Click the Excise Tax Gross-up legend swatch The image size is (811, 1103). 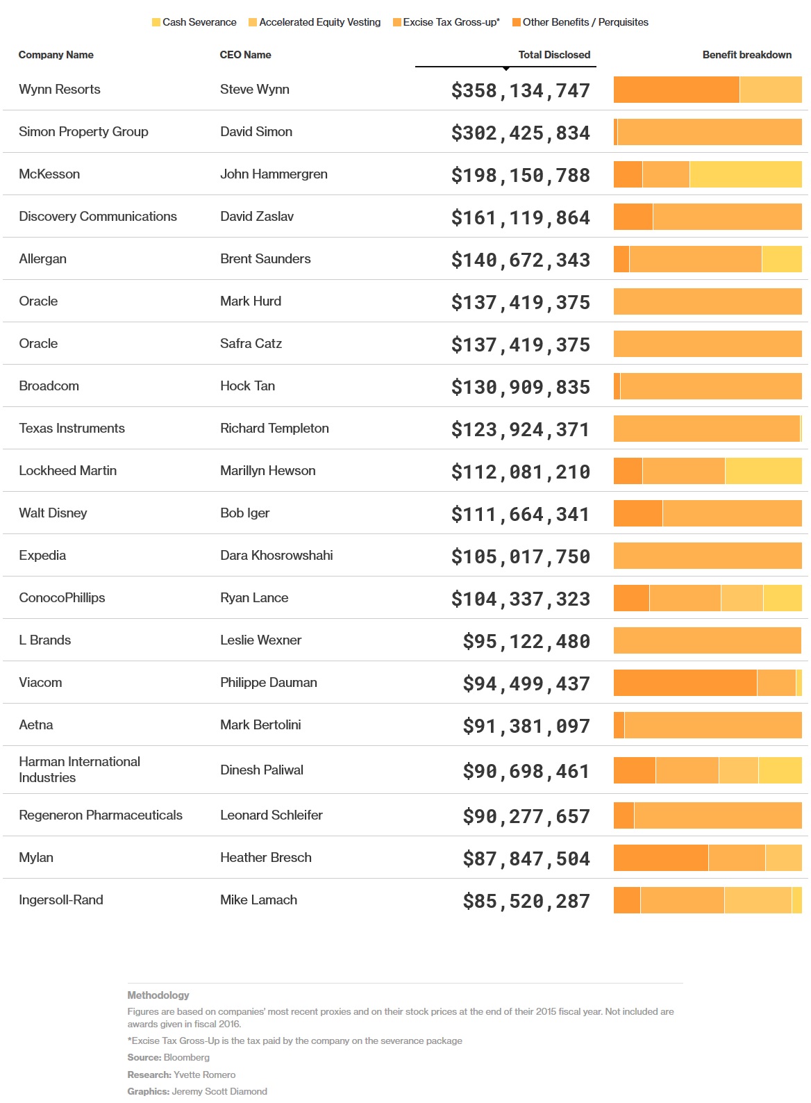click(x=397, y=22)
